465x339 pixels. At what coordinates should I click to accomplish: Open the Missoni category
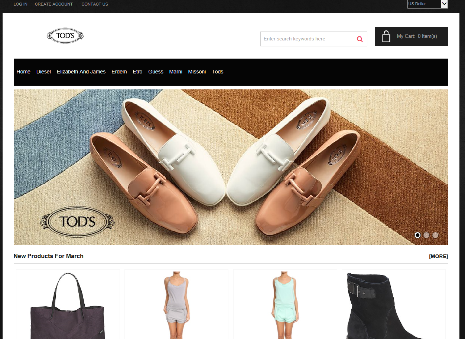point(197,72)
